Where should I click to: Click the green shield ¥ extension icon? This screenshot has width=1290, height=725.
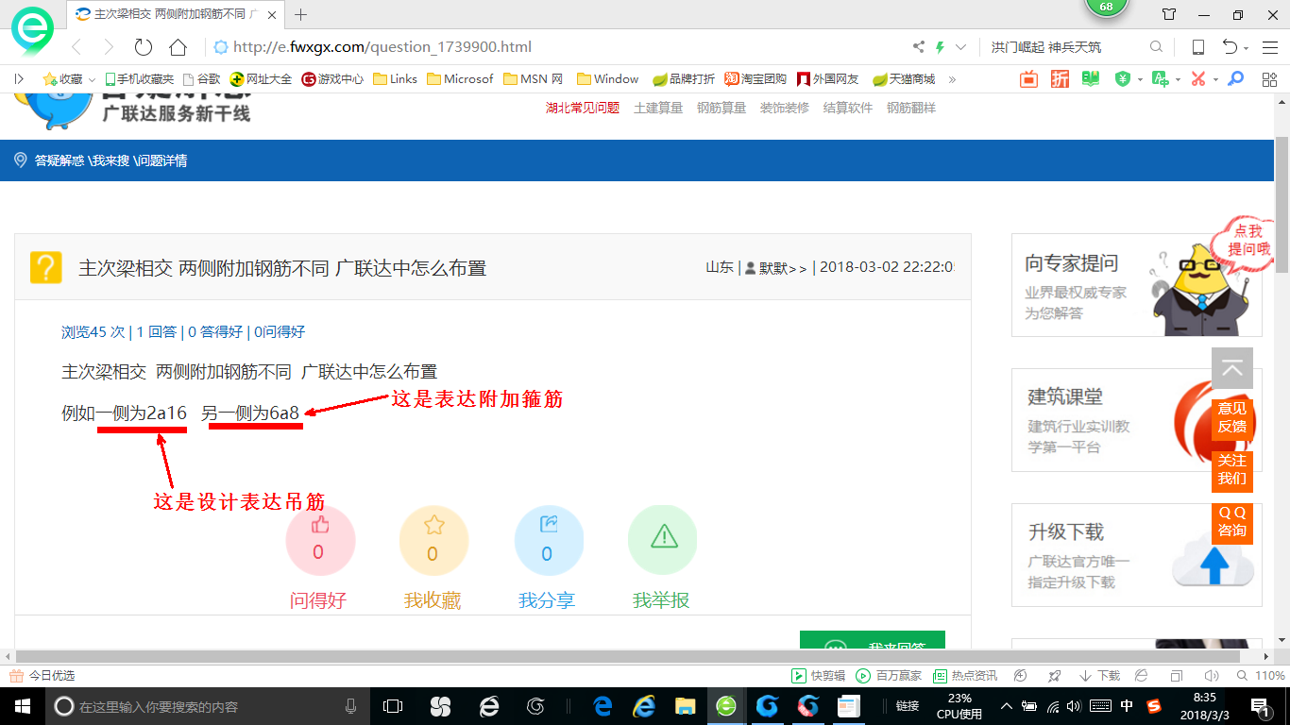(1123, 79)
